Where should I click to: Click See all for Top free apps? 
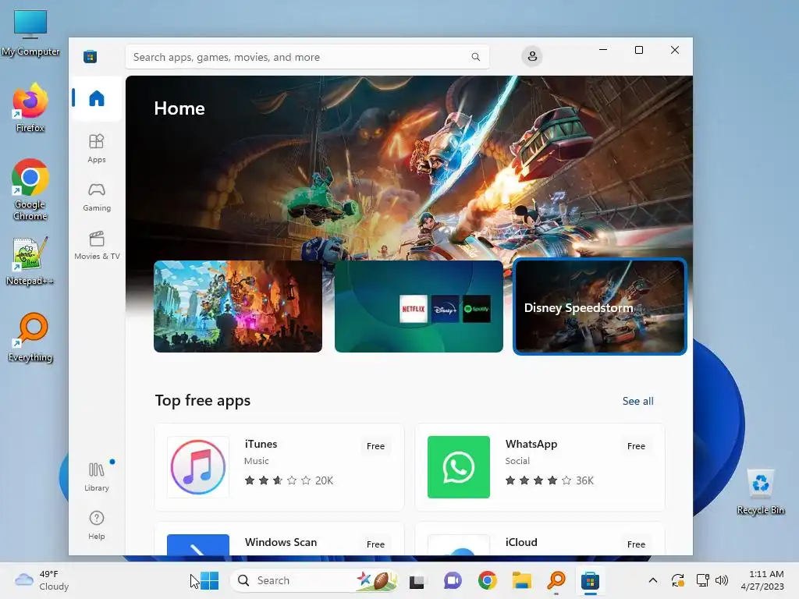(x=637, y=402)
